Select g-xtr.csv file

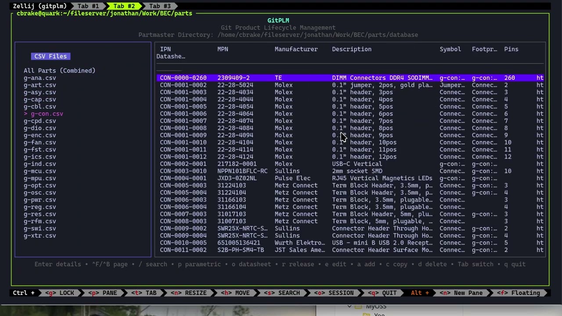[x=40, y=236]
